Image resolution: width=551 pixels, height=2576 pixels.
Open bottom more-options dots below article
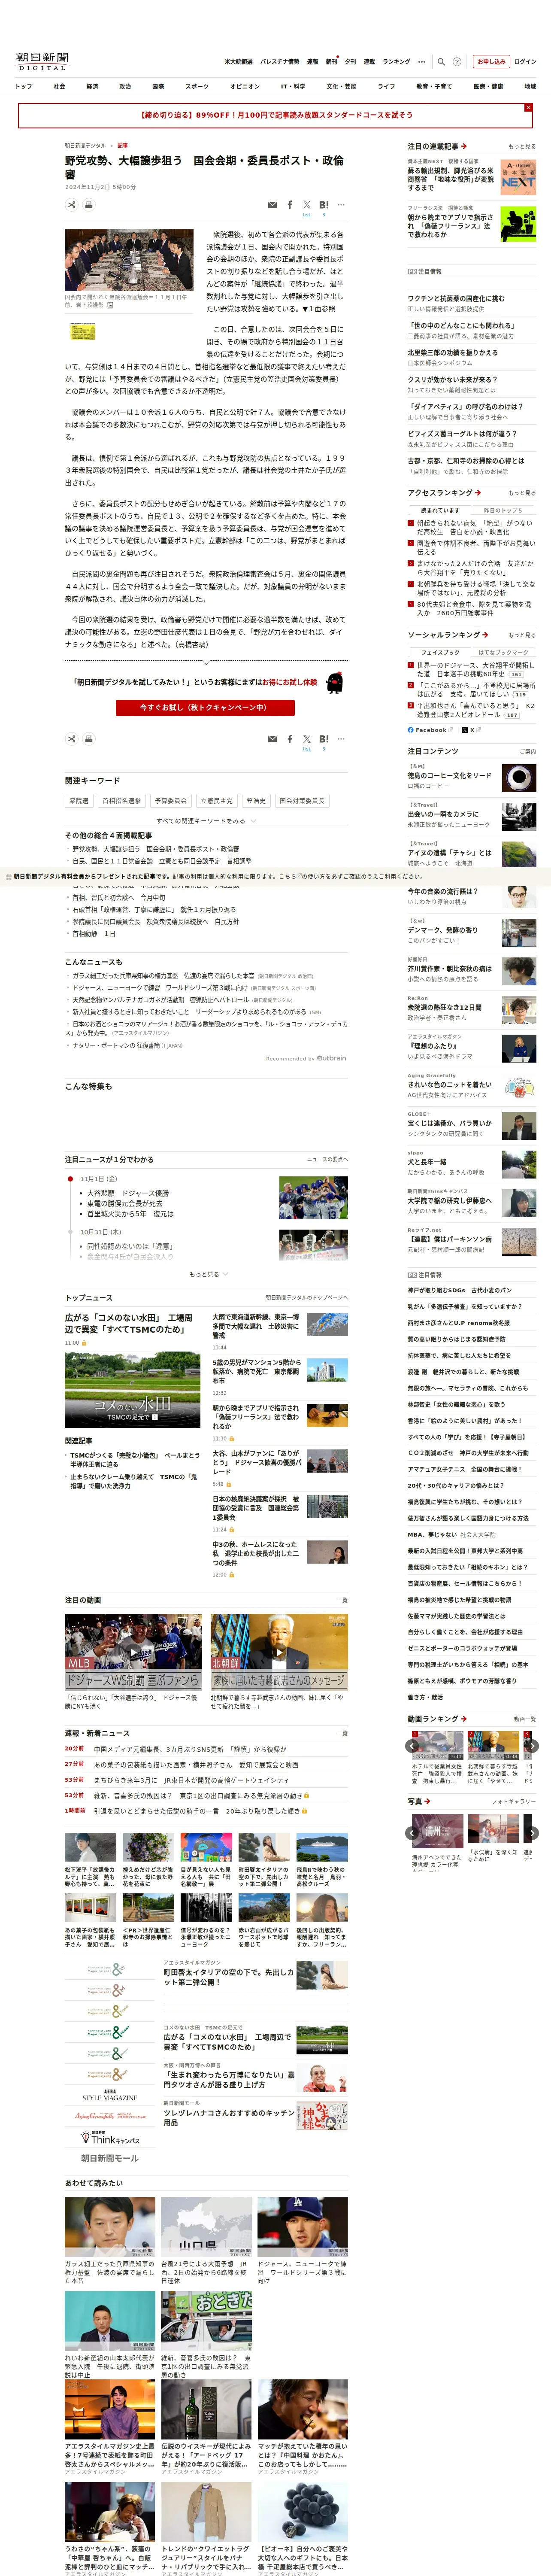[x=341, y=739]
